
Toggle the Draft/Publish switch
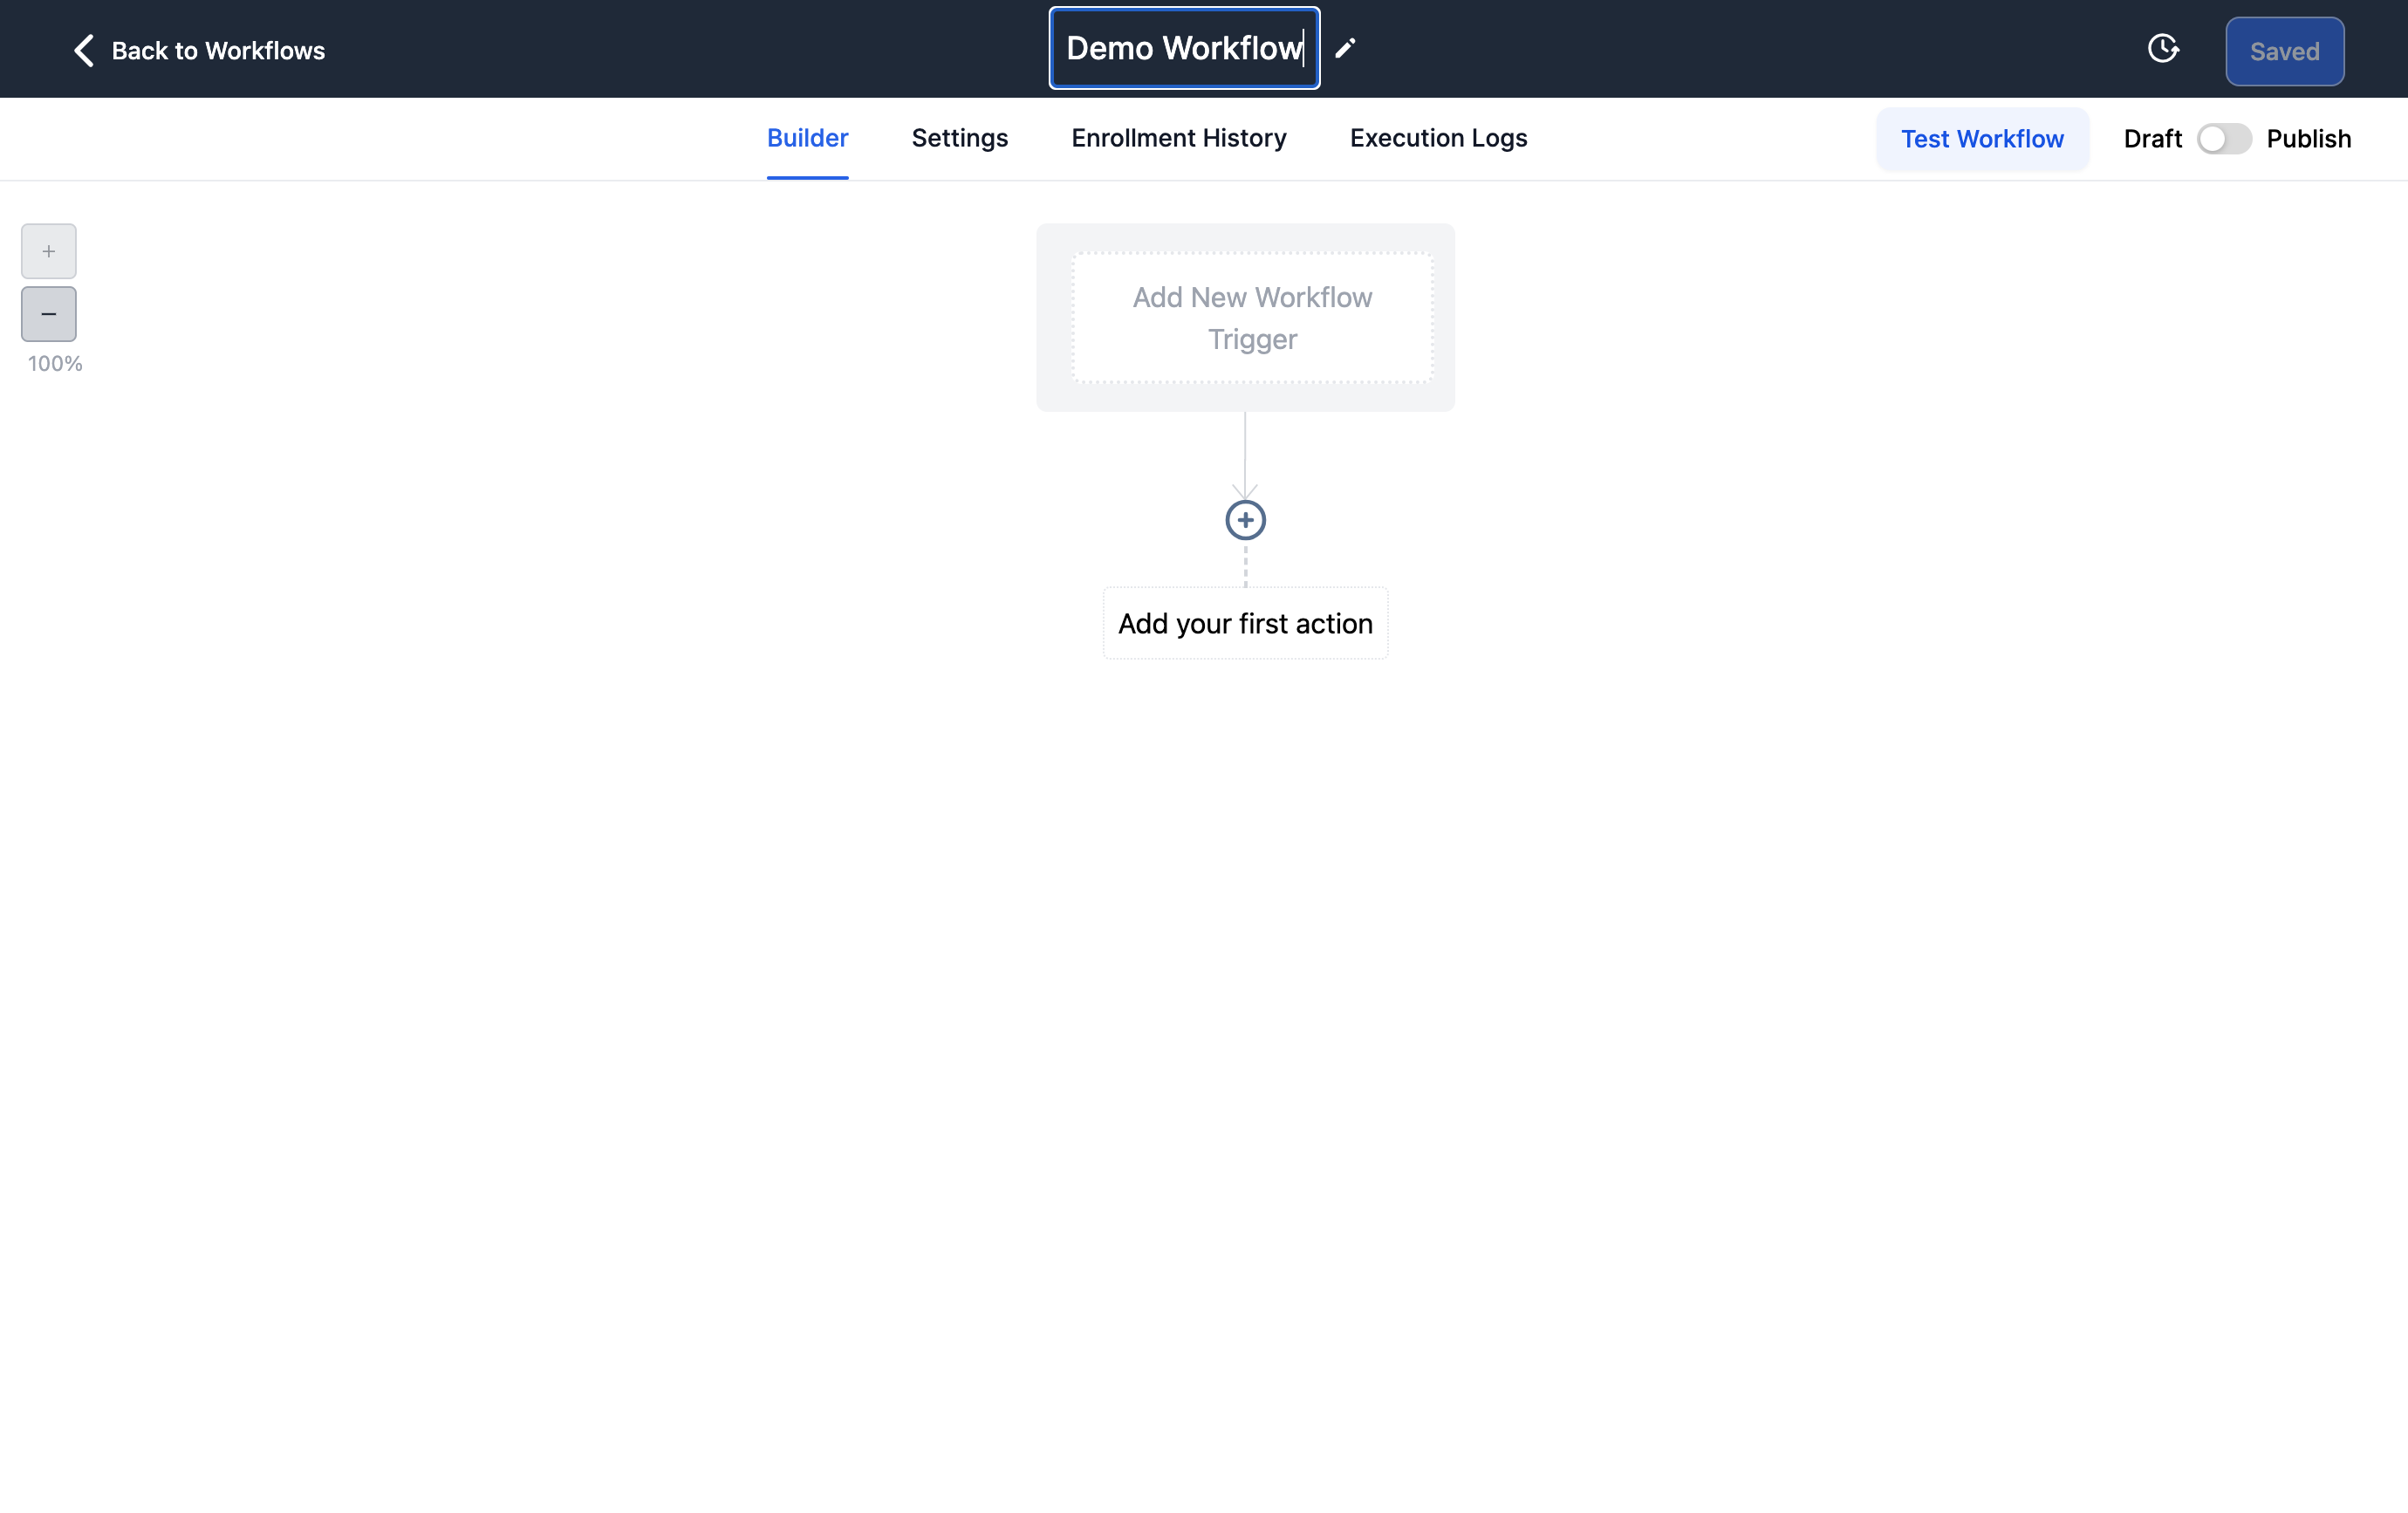tap(2223, 139)
